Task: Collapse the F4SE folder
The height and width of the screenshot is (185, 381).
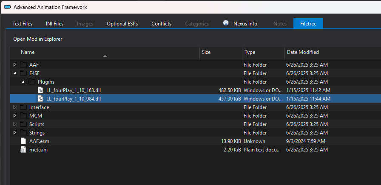Action: coord(14,73)
